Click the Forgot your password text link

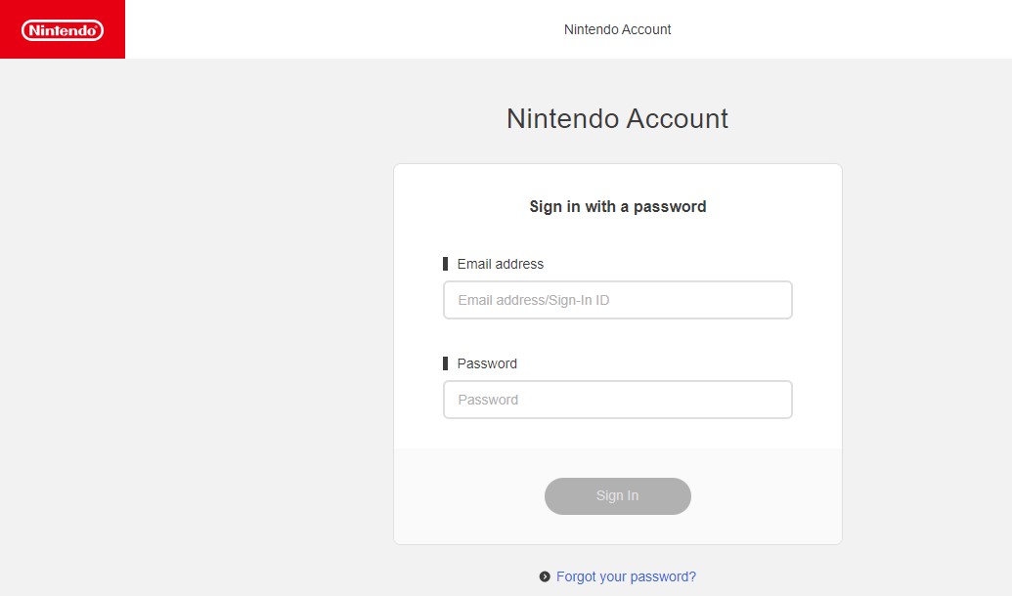626,576
